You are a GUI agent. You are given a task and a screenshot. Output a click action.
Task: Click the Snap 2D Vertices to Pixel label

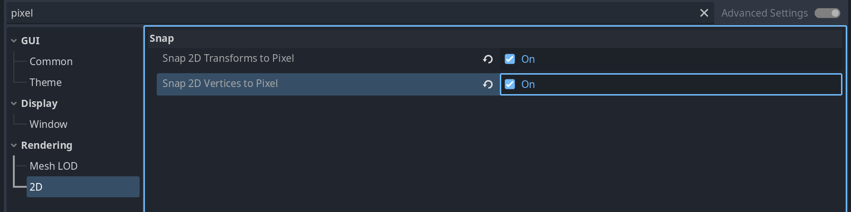tap(220, 84)
